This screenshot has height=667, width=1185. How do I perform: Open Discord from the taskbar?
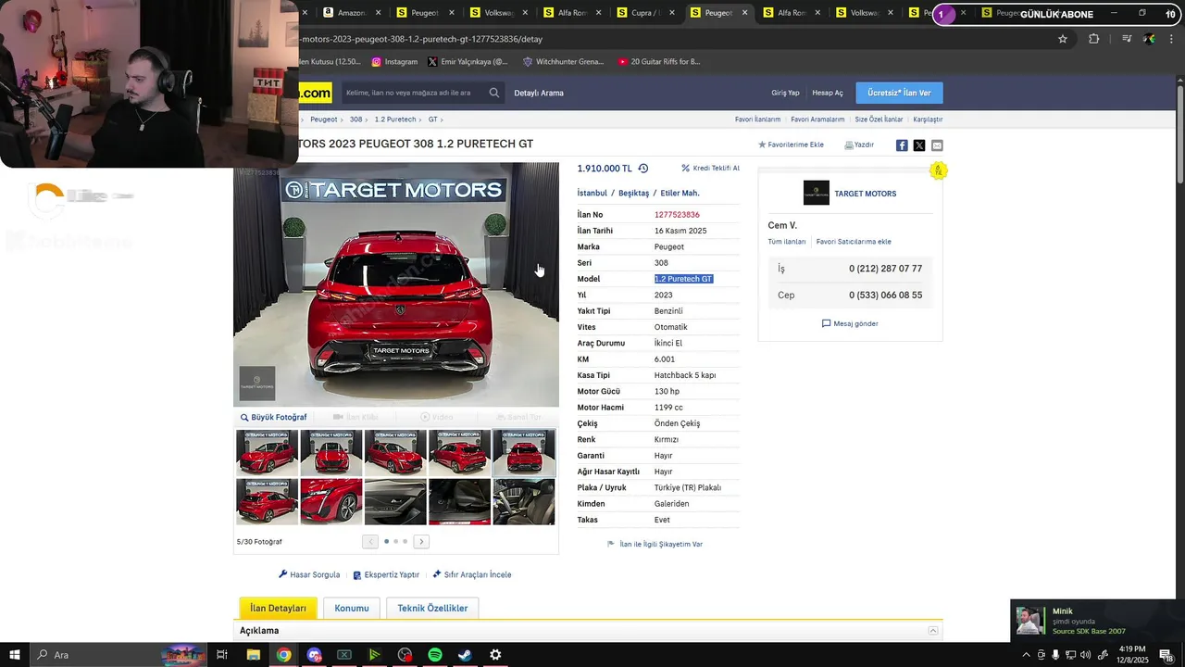314,655
